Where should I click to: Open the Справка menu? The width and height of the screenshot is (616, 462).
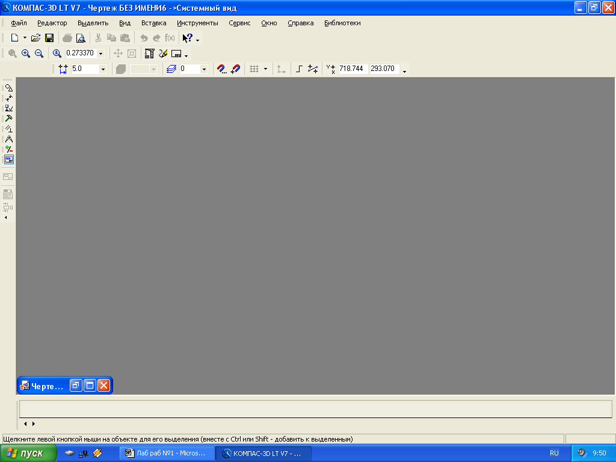[x=301, y=23]
